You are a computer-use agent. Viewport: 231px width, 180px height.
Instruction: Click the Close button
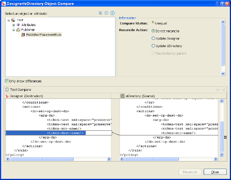(215, 172)
